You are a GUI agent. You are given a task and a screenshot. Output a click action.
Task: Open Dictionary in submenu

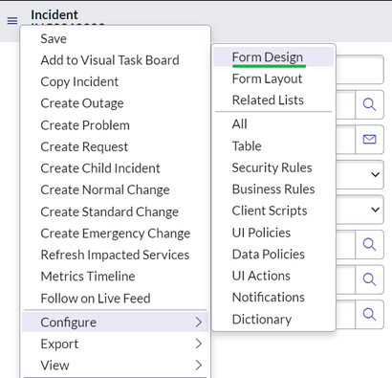[262, 320]
